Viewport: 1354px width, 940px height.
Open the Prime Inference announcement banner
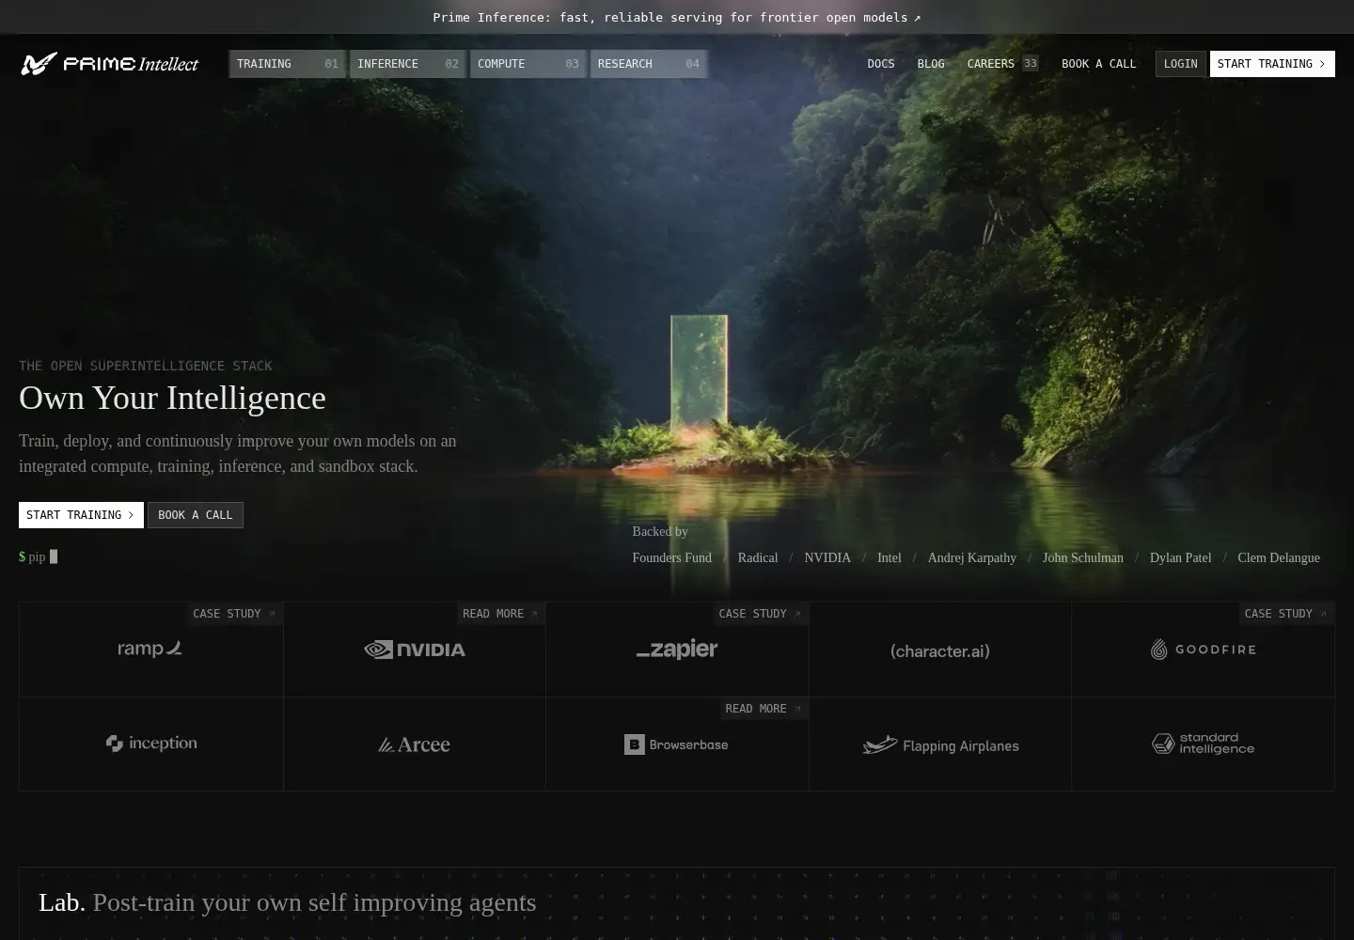677,17
